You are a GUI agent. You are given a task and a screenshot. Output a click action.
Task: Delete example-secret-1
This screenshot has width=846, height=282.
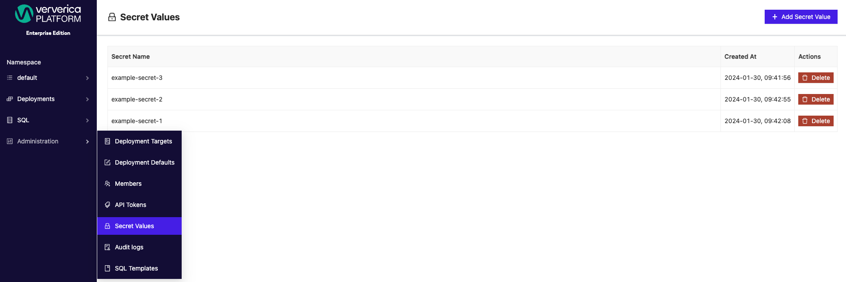pyautogui.click(x=816, y=121)
